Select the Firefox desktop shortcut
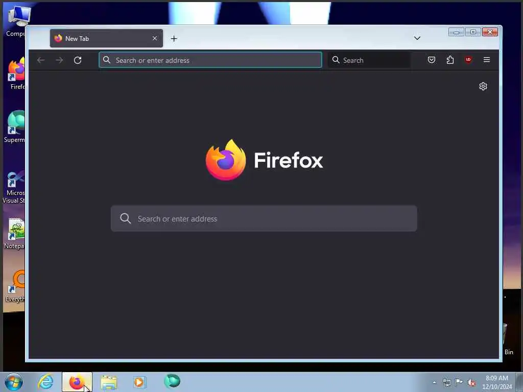 (17, 73)
